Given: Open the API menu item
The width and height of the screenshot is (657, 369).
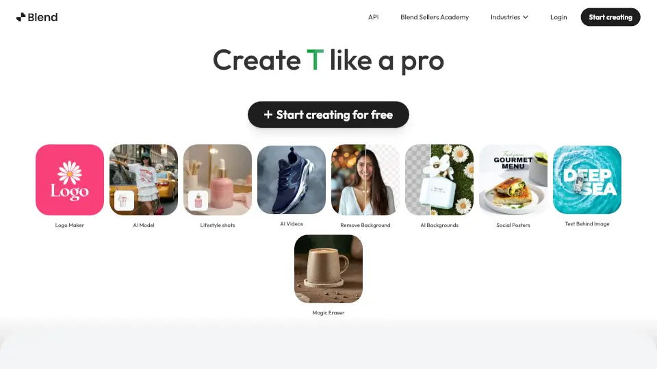Looking at the screenshot, I should [374, 17].
